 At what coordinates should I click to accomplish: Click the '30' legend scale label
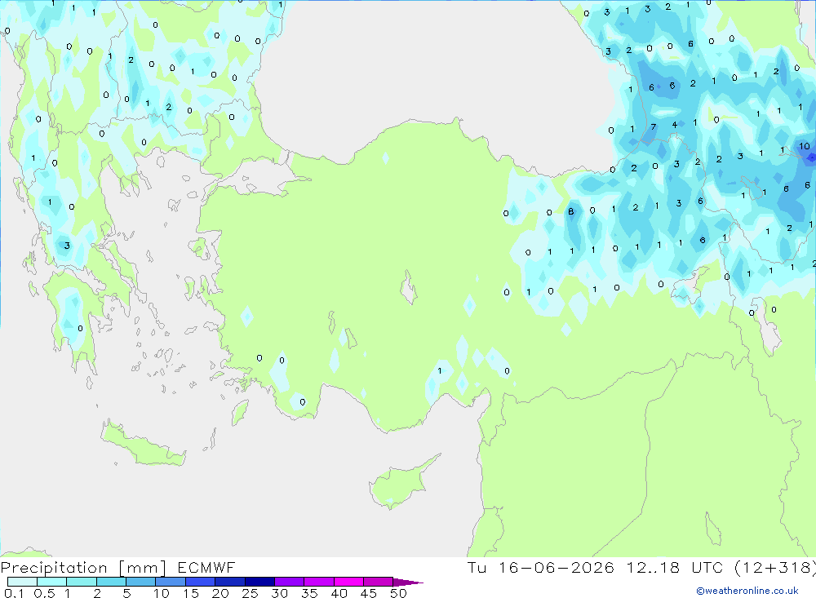tap(279, 593)
